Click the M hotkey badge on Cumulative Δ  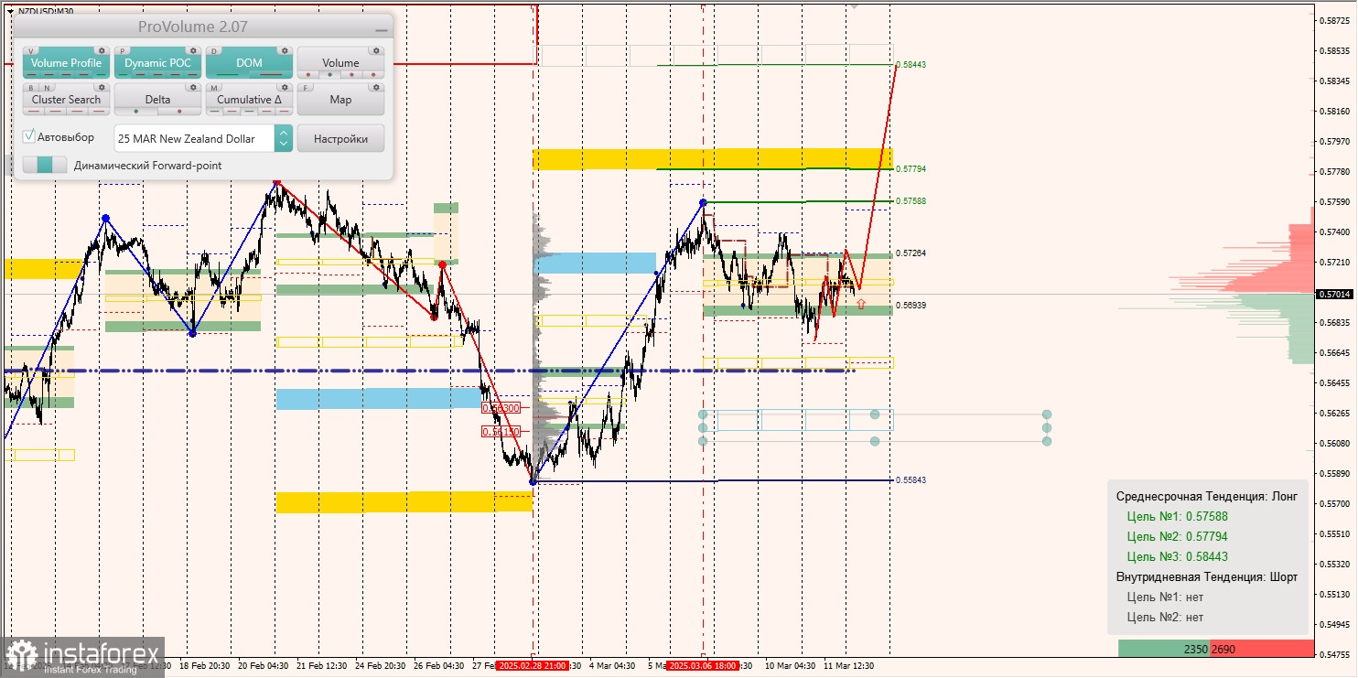[215, 88]
